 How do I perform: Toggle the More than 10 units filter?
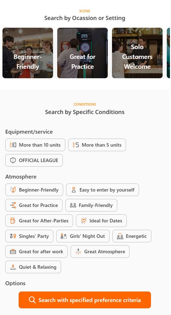point(35,145)
